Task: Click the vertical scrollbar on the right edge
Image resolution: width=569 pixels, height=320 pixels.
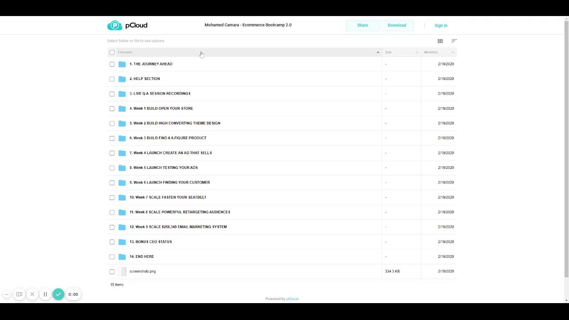Action: coord(566,149)
